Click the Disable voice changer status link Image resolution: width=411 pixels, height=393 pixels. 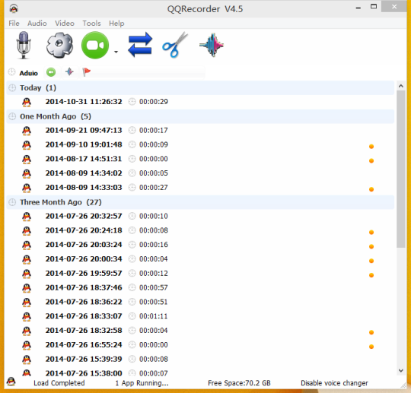click(334, 383)
